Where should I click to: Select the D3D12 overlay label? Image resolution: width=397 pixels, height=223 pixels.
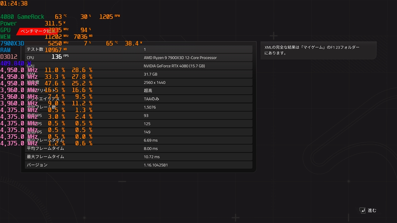click(x=9, y=57)
